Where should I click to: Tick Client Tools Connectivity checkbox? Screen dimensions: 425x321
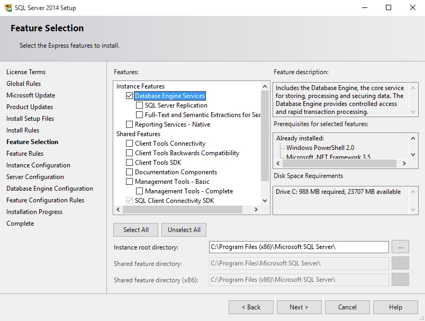click(129, 144)
